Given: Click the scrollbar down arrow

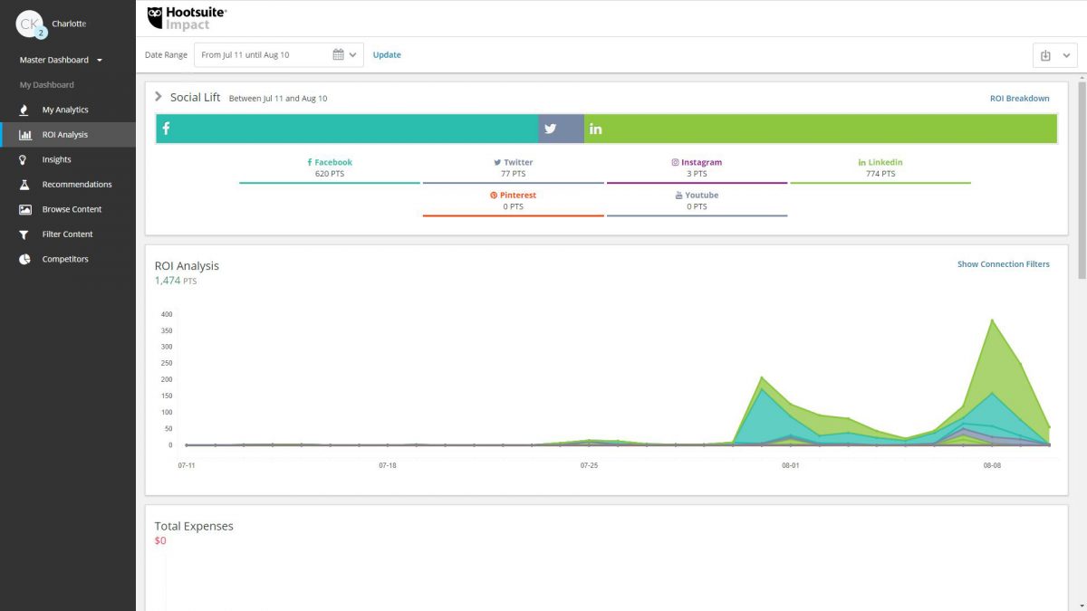Looking at the screenshot, I should (x=1082, y=606).
